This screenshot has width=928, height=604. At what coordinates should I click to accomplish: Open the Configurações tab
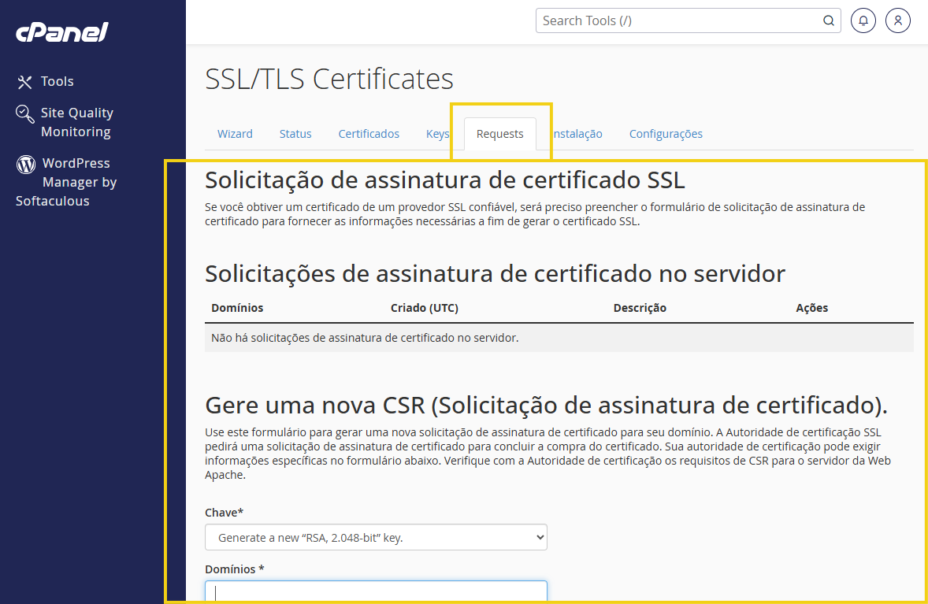[x=666, y=134]
